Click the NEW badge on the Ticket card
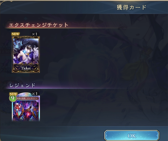Screen dimensions: 168x141 click(x=15, y=34)
